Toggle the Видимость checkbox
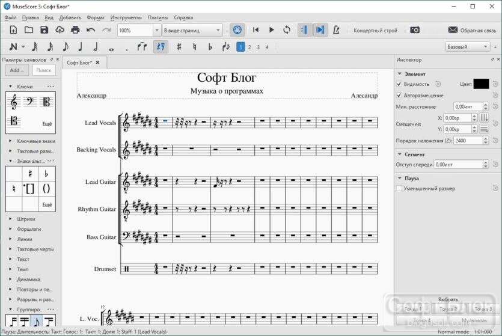 click(x=399, y=84)
